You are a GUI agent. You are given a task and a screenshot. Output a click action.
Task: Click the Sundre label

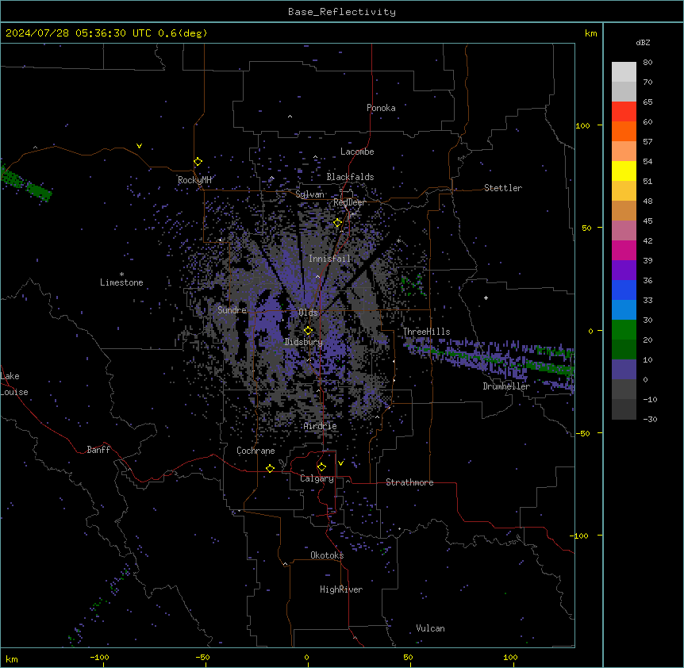(232, 310)
